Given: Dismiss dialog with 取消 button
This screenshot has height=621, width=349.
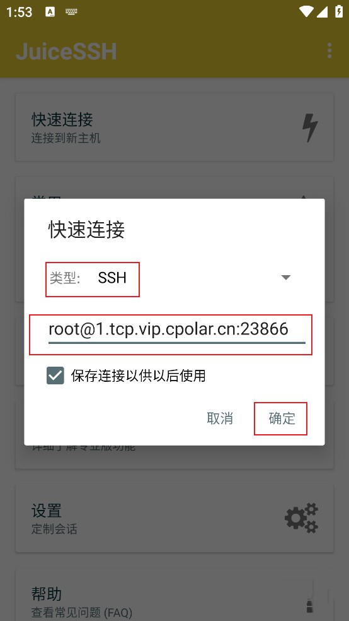Looking at the screenshot, I should tap(220, 418).
